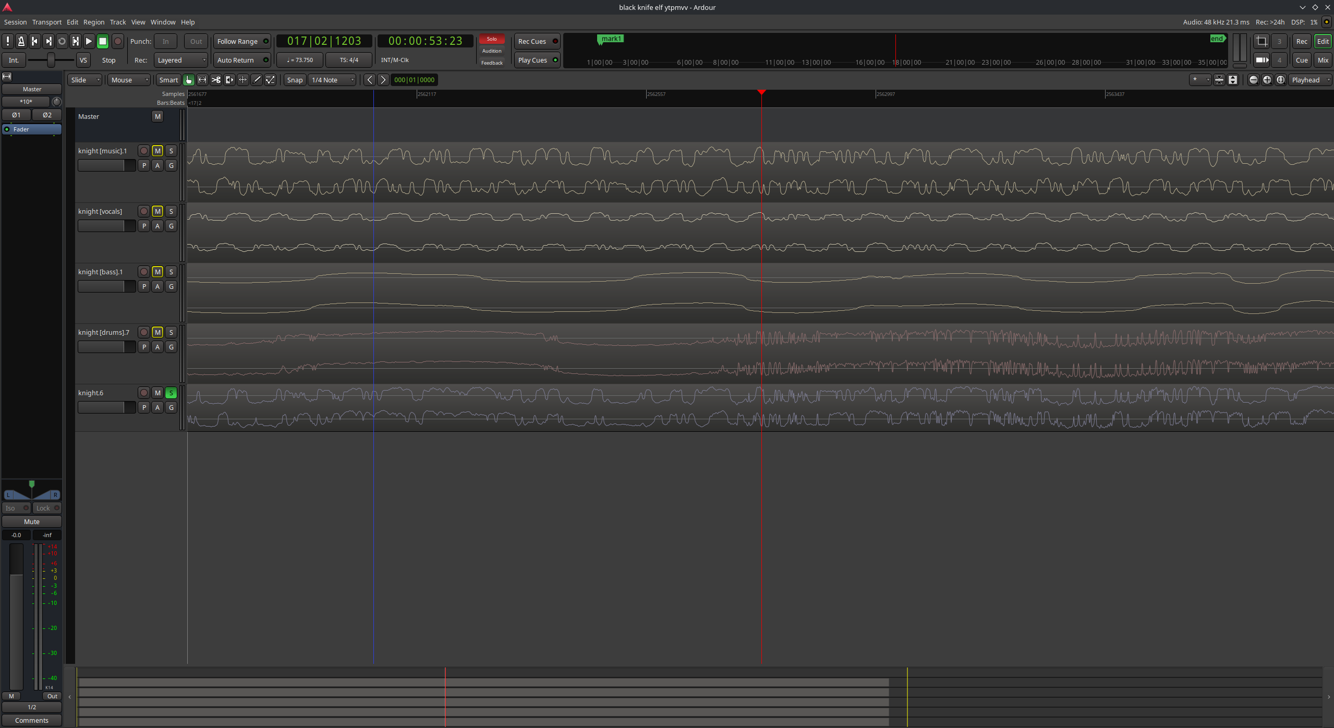
Task: Click the tempo 73.750 button
Action: coord(300,60)
